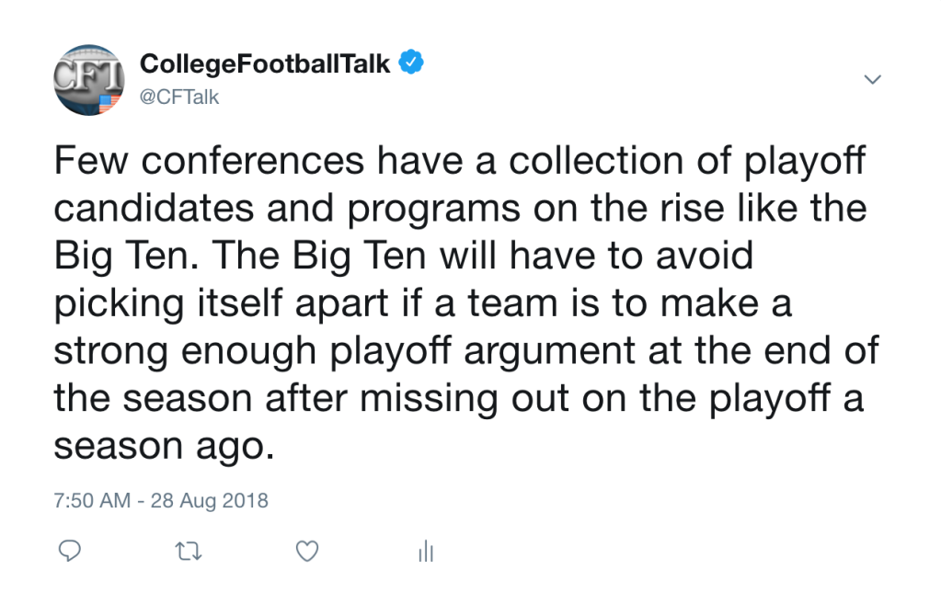Viewport: 941px width, 604px height.
Task: Open the CFT profile avatar
Action: pos(89,80)
